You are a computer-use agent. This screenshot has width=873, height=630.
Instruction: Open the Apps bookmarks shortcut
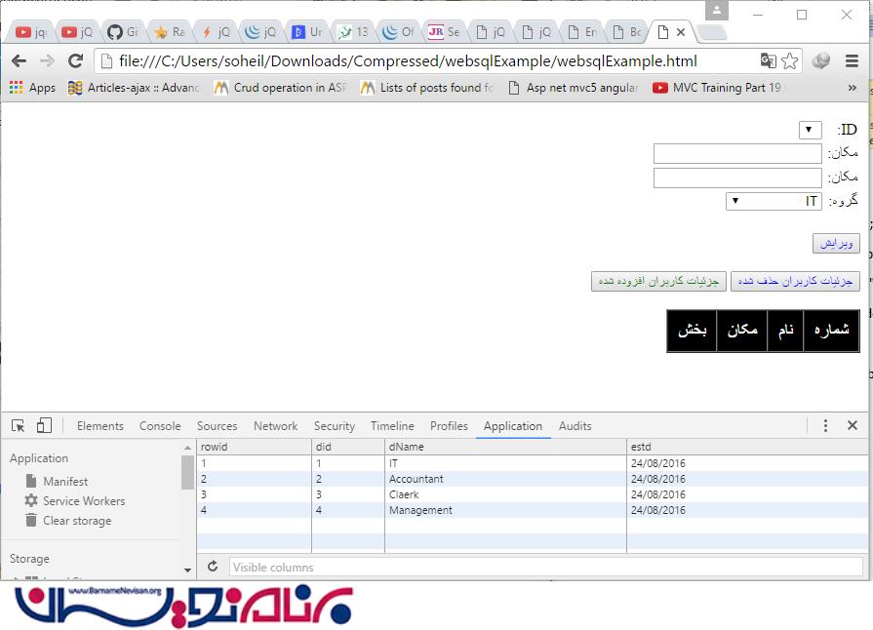click(x=32, y=88)
